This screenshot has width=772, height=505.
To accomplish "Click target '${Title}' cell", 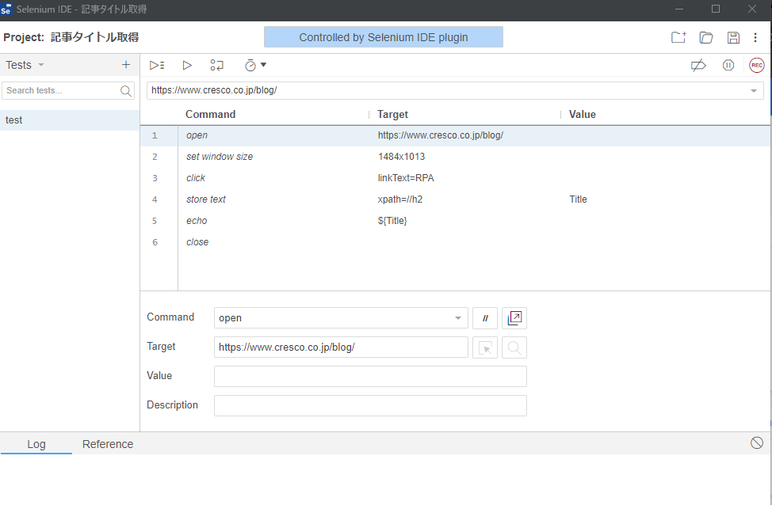I will point(392,221).
